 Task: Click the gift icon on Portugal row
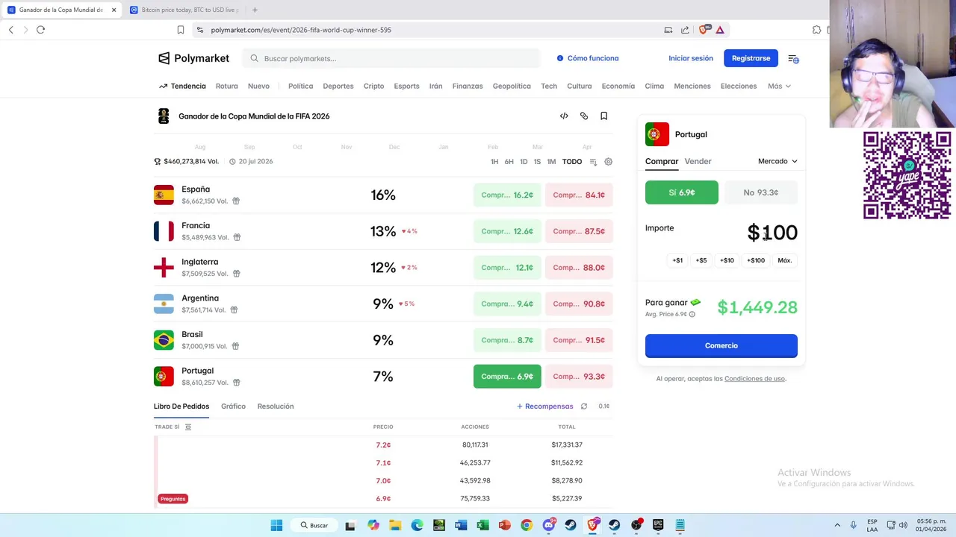237,383
